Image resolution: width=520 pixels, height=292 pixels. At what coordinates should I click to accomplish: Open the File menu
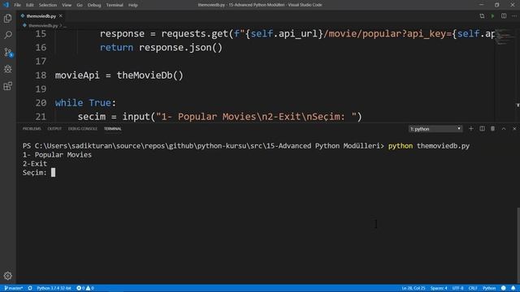(17, 5)
